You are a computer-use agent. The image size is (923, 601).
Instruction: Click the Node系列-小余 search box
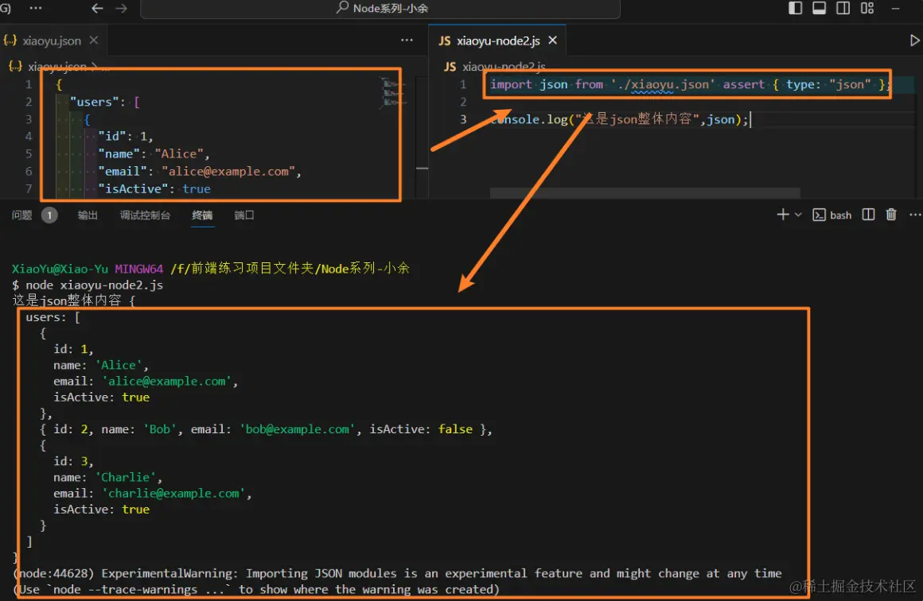pyautogui.click(x=380, y=8)
